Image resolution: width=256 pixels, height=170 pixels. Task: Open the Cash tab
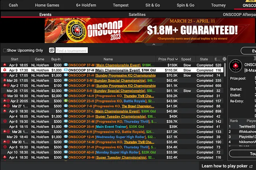click(13, 5)
